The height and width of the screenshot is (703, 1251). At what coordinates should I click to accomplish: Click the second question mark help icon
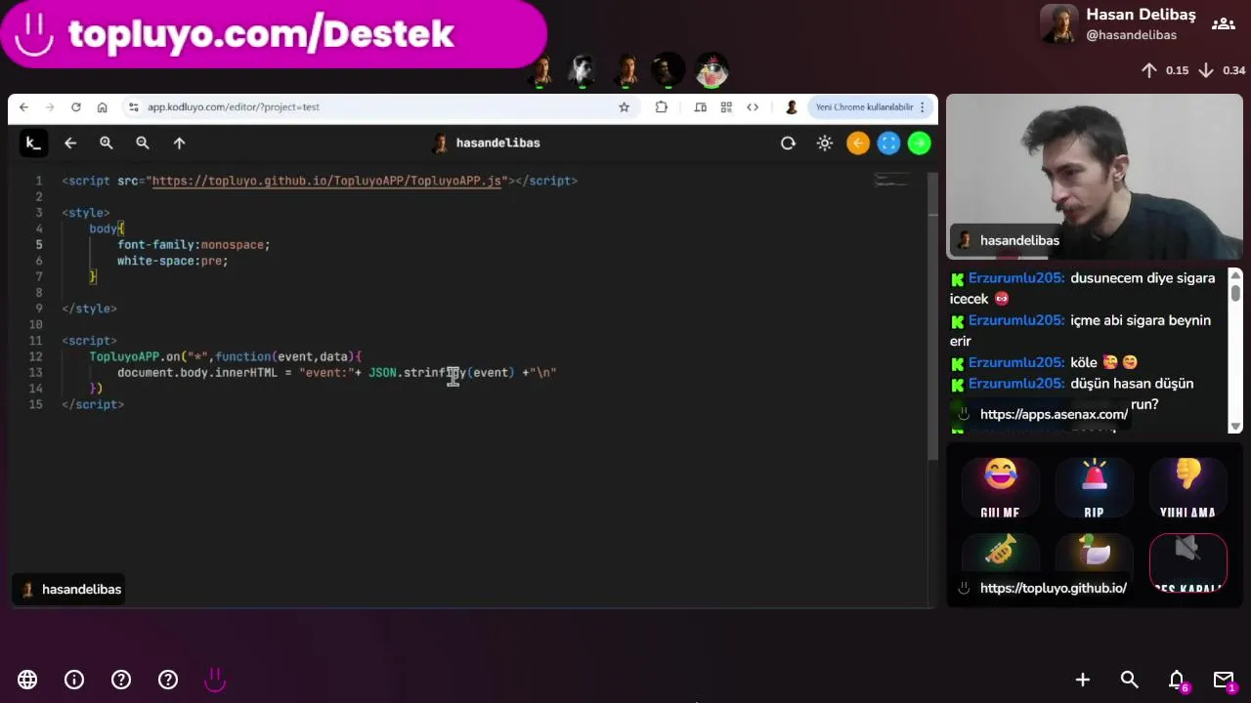point(168,680)
